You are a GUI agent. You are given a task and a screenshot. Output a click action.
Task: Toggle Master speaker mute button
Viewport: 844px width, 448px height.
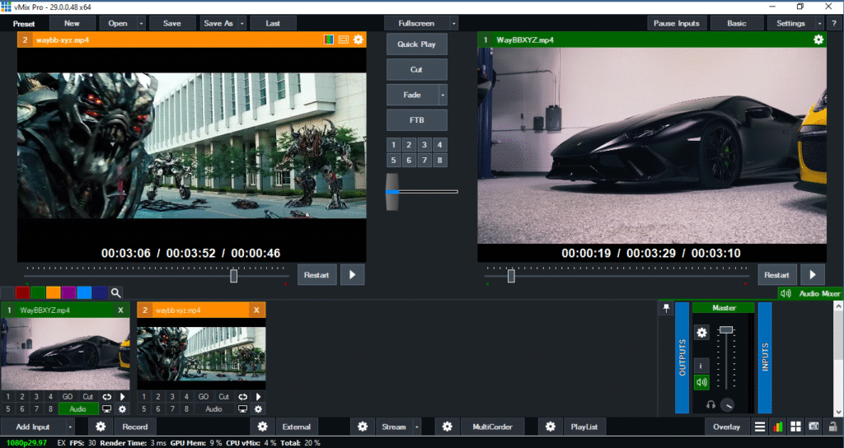[x=701, y=382]
